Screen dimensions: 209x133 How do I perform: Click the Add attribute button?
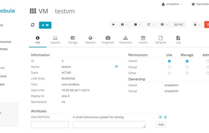pyautogui.click(x=161, y=125)
